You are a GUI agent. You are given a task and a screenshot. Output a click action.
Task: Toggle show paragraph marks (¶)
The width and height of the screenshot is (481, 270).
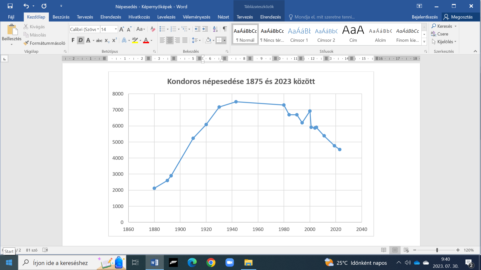225,29
